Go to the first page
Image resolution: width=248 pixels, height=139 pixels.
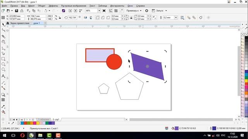click(14, 120)
